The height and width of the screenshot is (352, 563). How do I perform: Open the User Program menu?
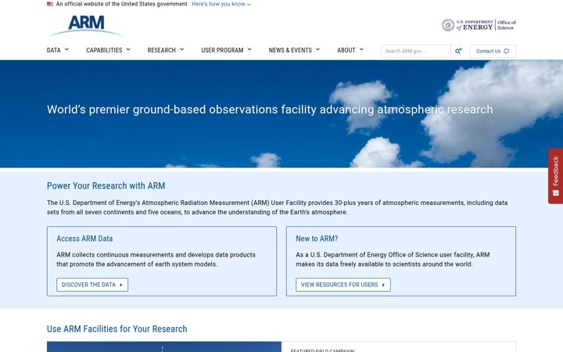[x=226, y=50]
